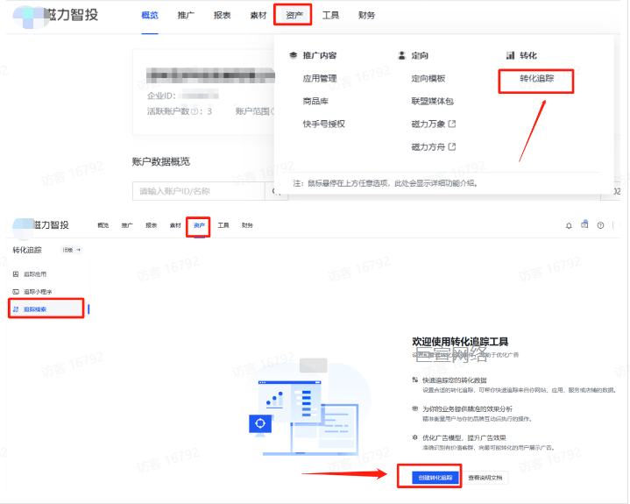Click the 活跃账户数 label
Viewport: 630px width, 504px height.
pyautogui.click(x=168, y=111)
